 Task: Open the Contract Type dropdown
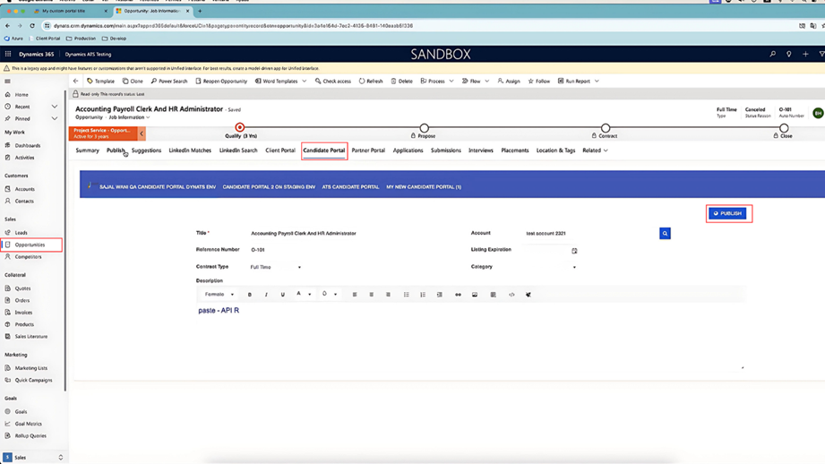tap(275, 267)
